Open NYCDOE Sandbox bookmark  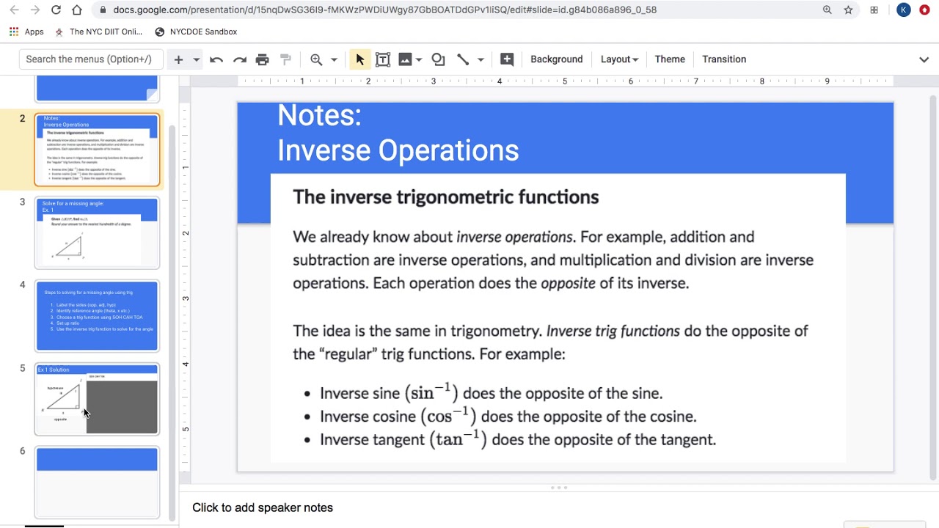click(x=196, y=32)
